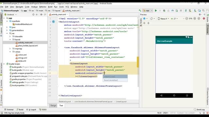Click the RelativeLayout gutter icon at line 2
209x117 pixels.
(x=54, y=22)
